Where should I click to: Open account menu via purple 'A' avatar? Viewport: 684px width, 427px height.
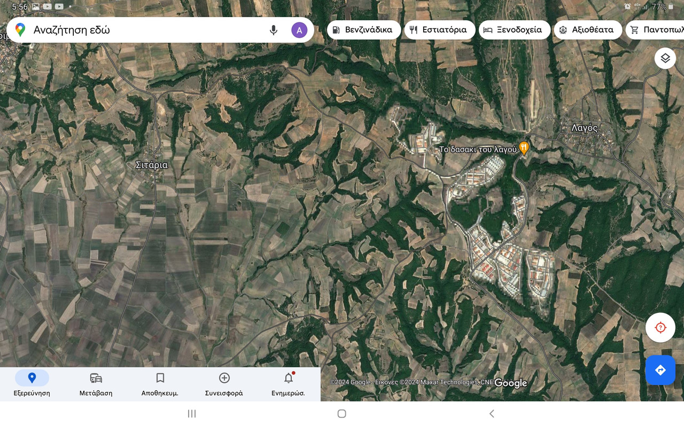pos(299,30)
